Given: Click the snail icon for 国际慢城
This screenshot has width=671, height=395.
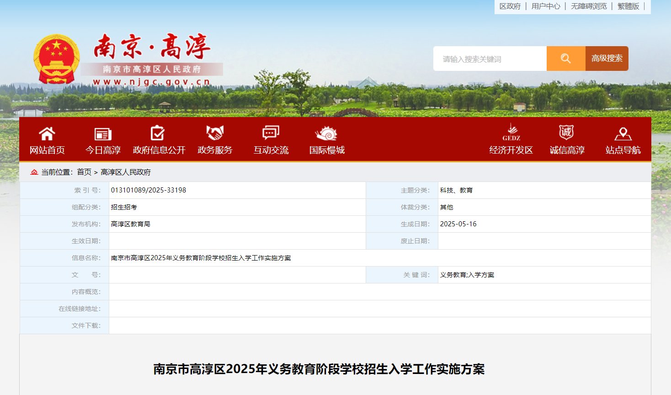Looking at the screenshot, I should 326,133.
